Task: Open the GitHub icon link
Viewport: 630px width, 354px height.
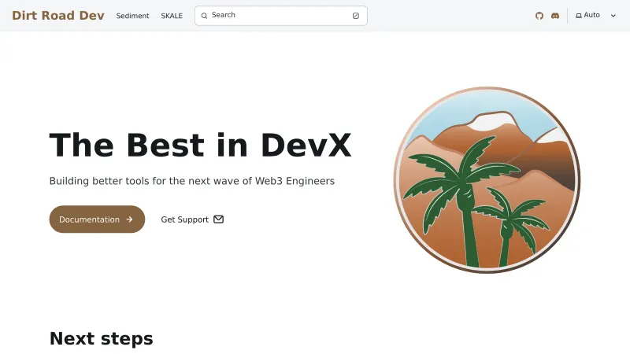Action: pos(539,16)
